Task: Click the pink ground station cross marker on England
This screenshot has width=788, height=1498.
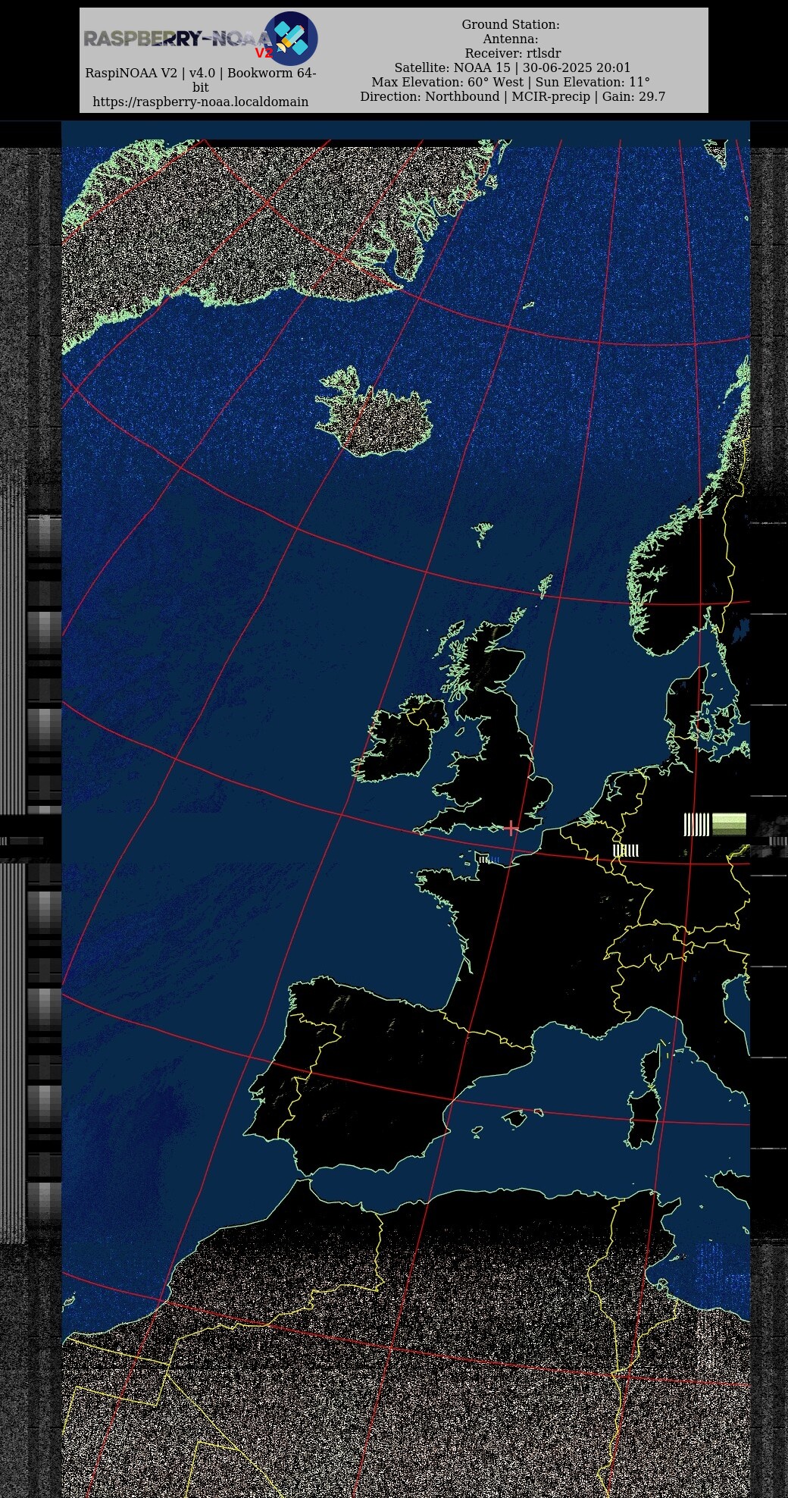Action: (x=511, y=828)
